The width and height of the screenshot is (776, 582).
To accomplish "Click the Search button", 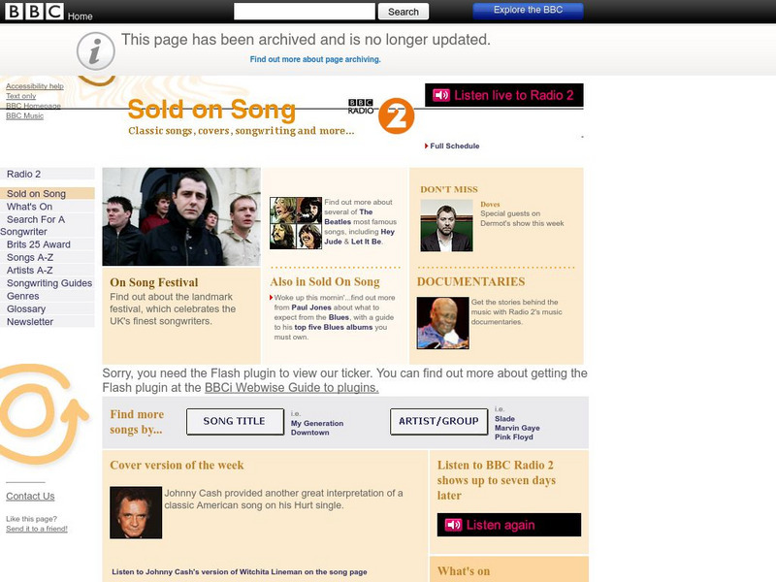I will click(x=404, y=12).
